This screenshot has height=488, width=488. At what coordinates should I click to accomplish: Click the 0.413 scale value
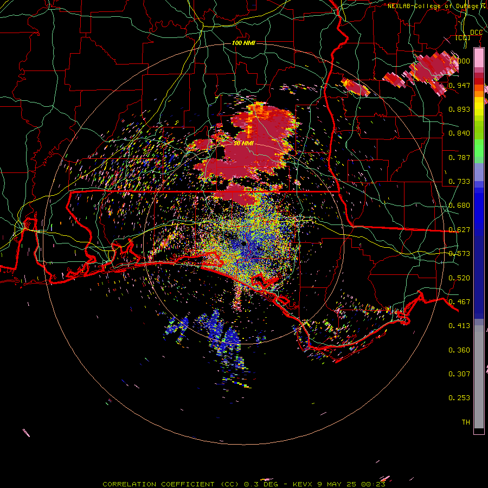(459, 326)
